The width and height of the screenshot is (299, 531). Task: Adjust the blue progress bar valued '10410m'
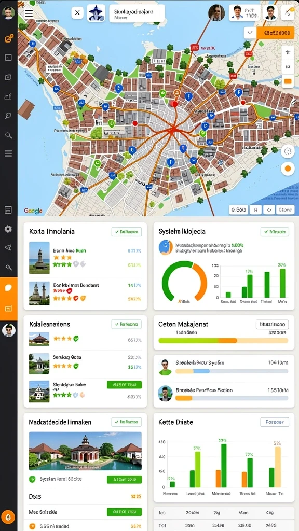[232, 371]
